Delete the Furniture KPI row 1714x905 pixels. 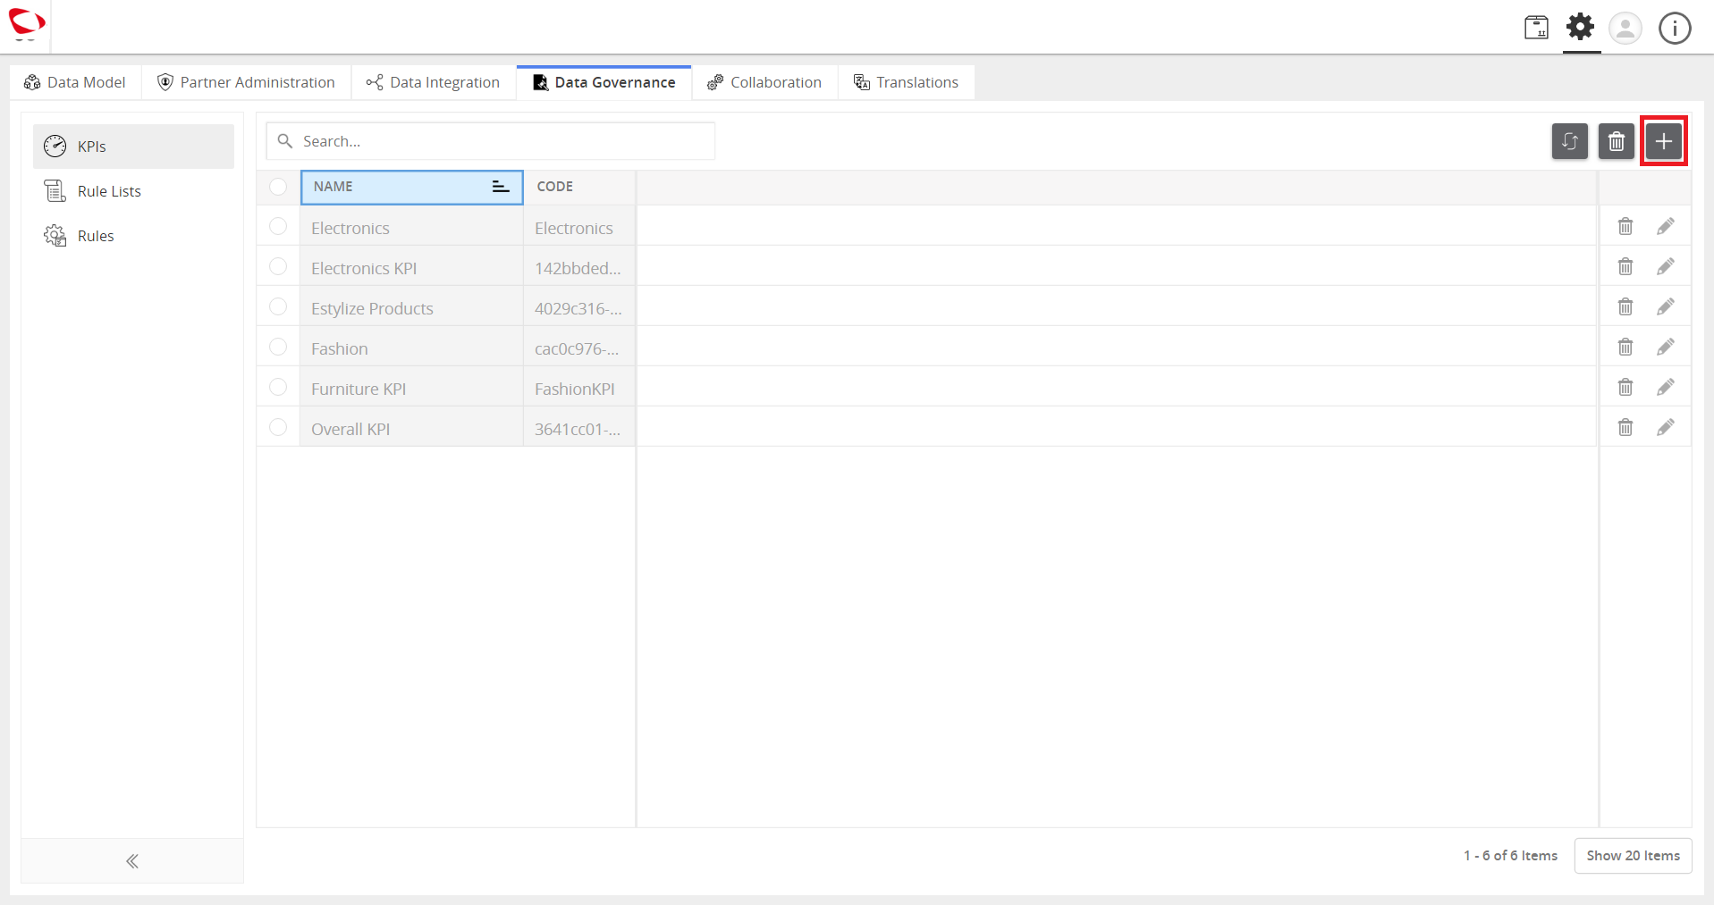(1625, 387)
